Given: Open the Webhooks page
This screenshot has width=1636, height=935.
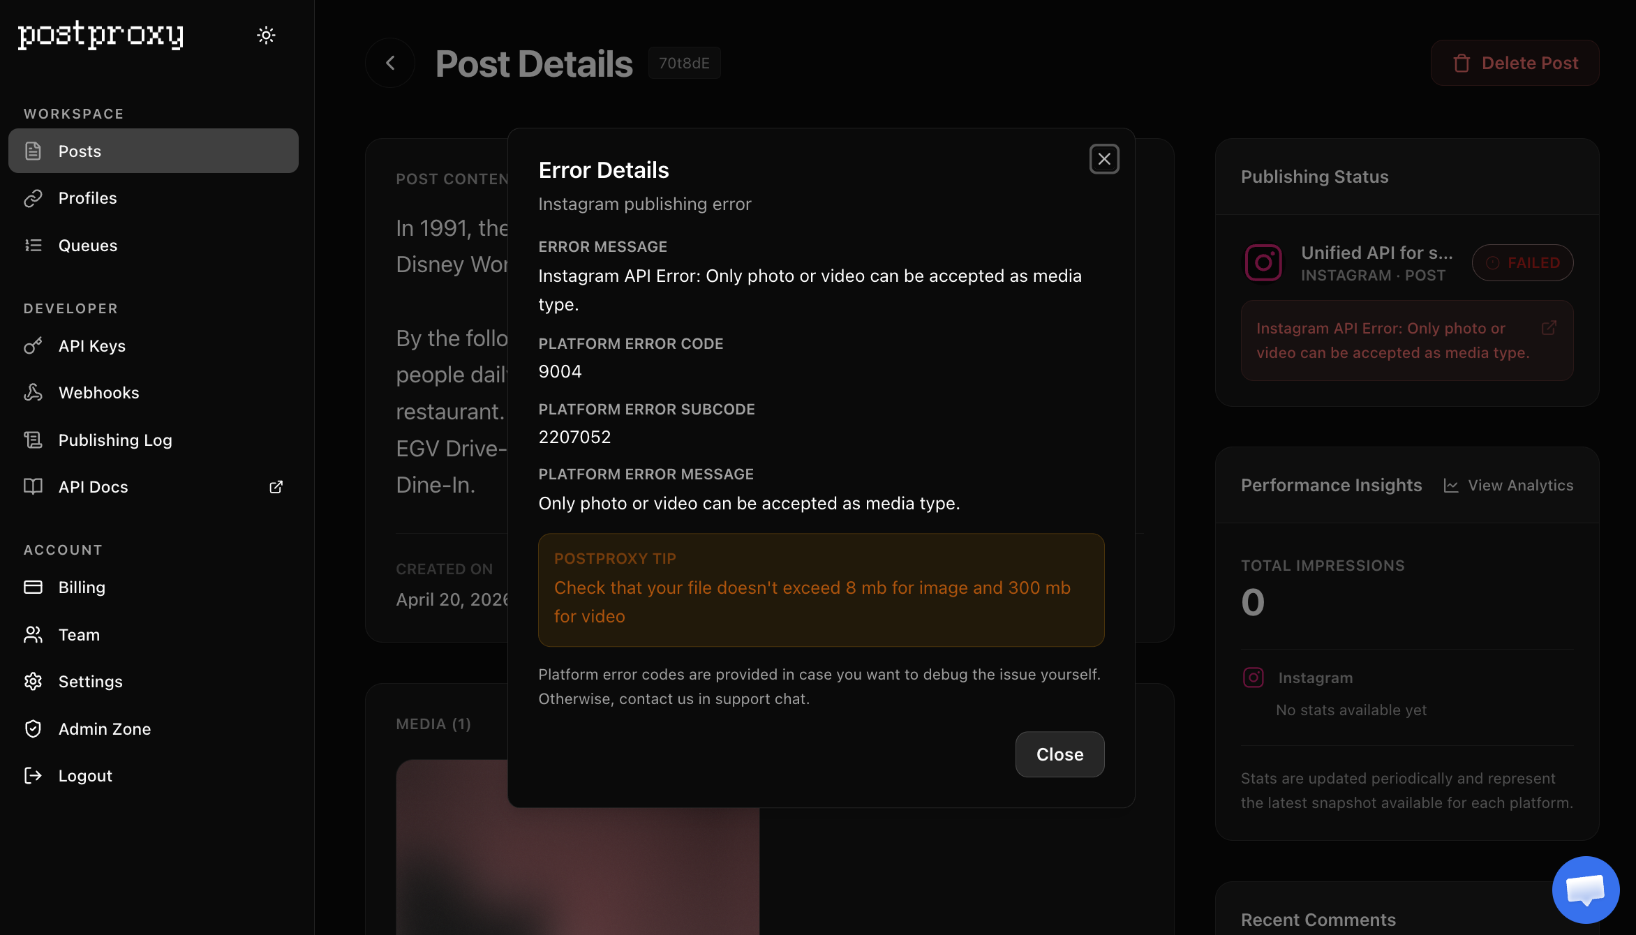Looking at the screenshot, I should tap(154, 393).
